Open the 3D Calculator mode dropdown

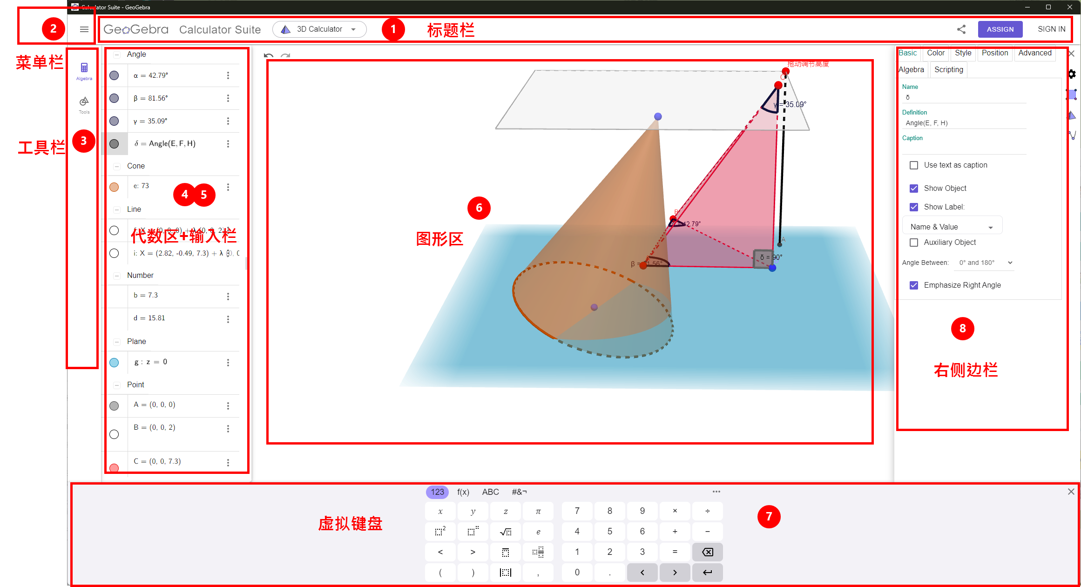[319, 29]
